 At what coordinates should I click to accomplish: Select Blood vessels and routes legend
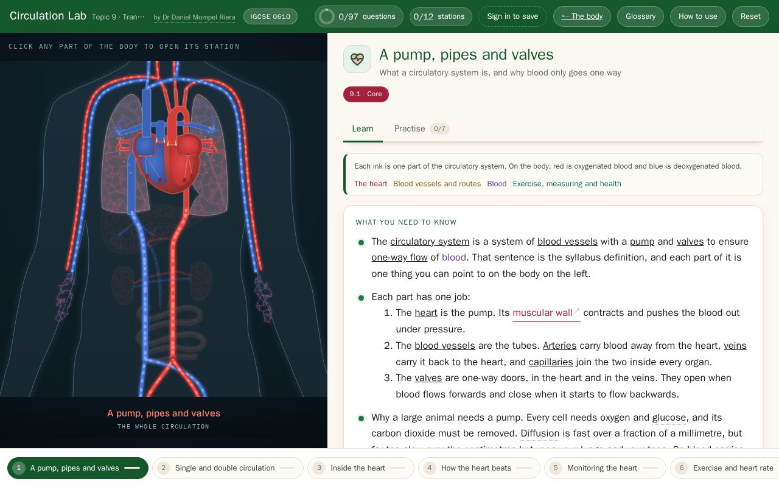point(437,184)
